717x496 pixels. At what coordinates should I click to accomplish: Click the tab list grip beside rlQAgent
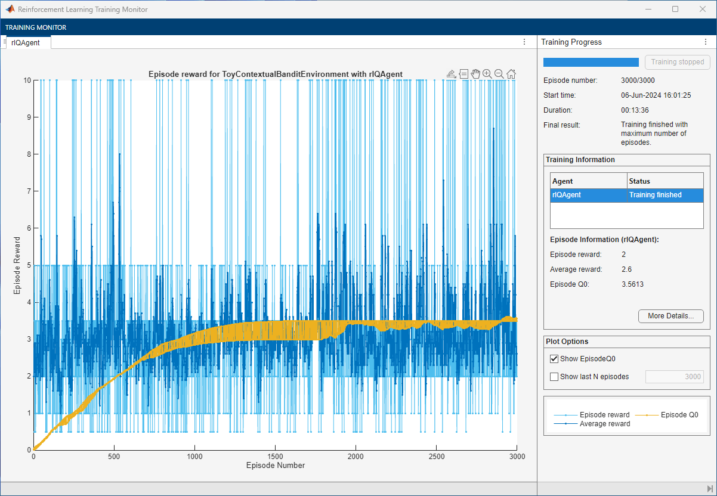tap(5, 42)
